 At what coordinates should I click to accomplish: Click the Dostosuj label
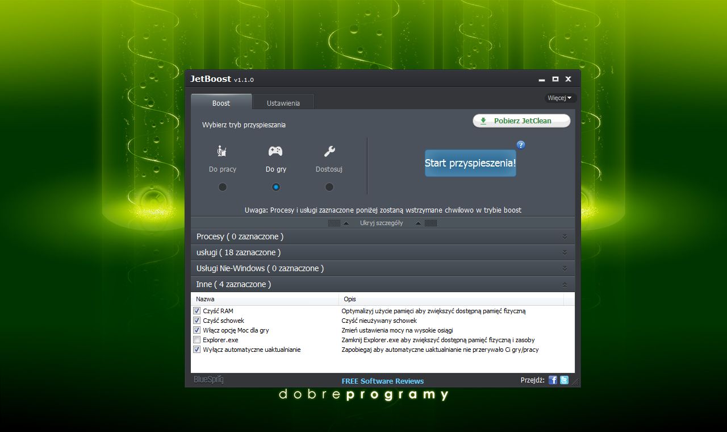pyautogui.click(x=329, y=169)
